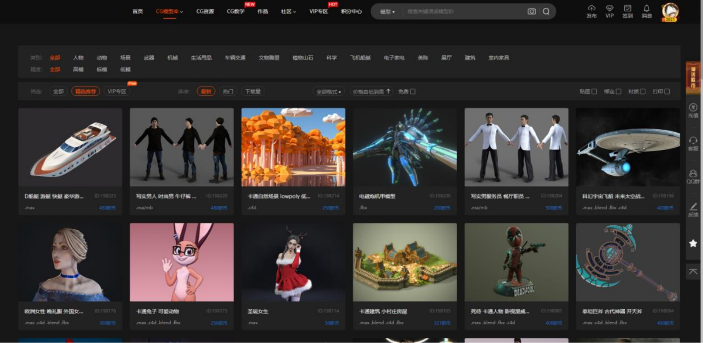
Task: Click the back-to-top arrow icon
Action: [x=693, y=272]
